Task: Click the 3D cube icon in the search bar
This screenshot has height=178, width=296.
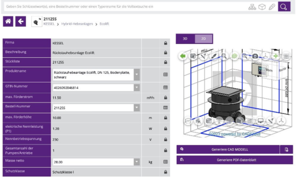Action: (x=262, y=7)
